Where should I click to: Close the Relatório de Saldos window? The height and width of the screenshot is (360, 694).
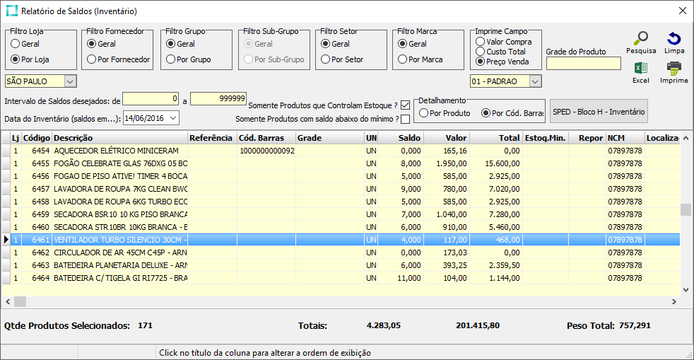click(682, 11)
